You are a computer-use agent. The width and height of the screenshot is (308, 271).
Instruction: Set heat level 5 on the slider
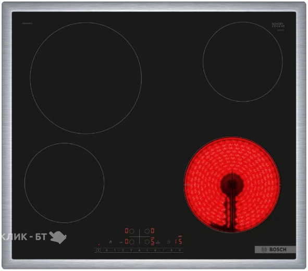[x=147, y=250]
